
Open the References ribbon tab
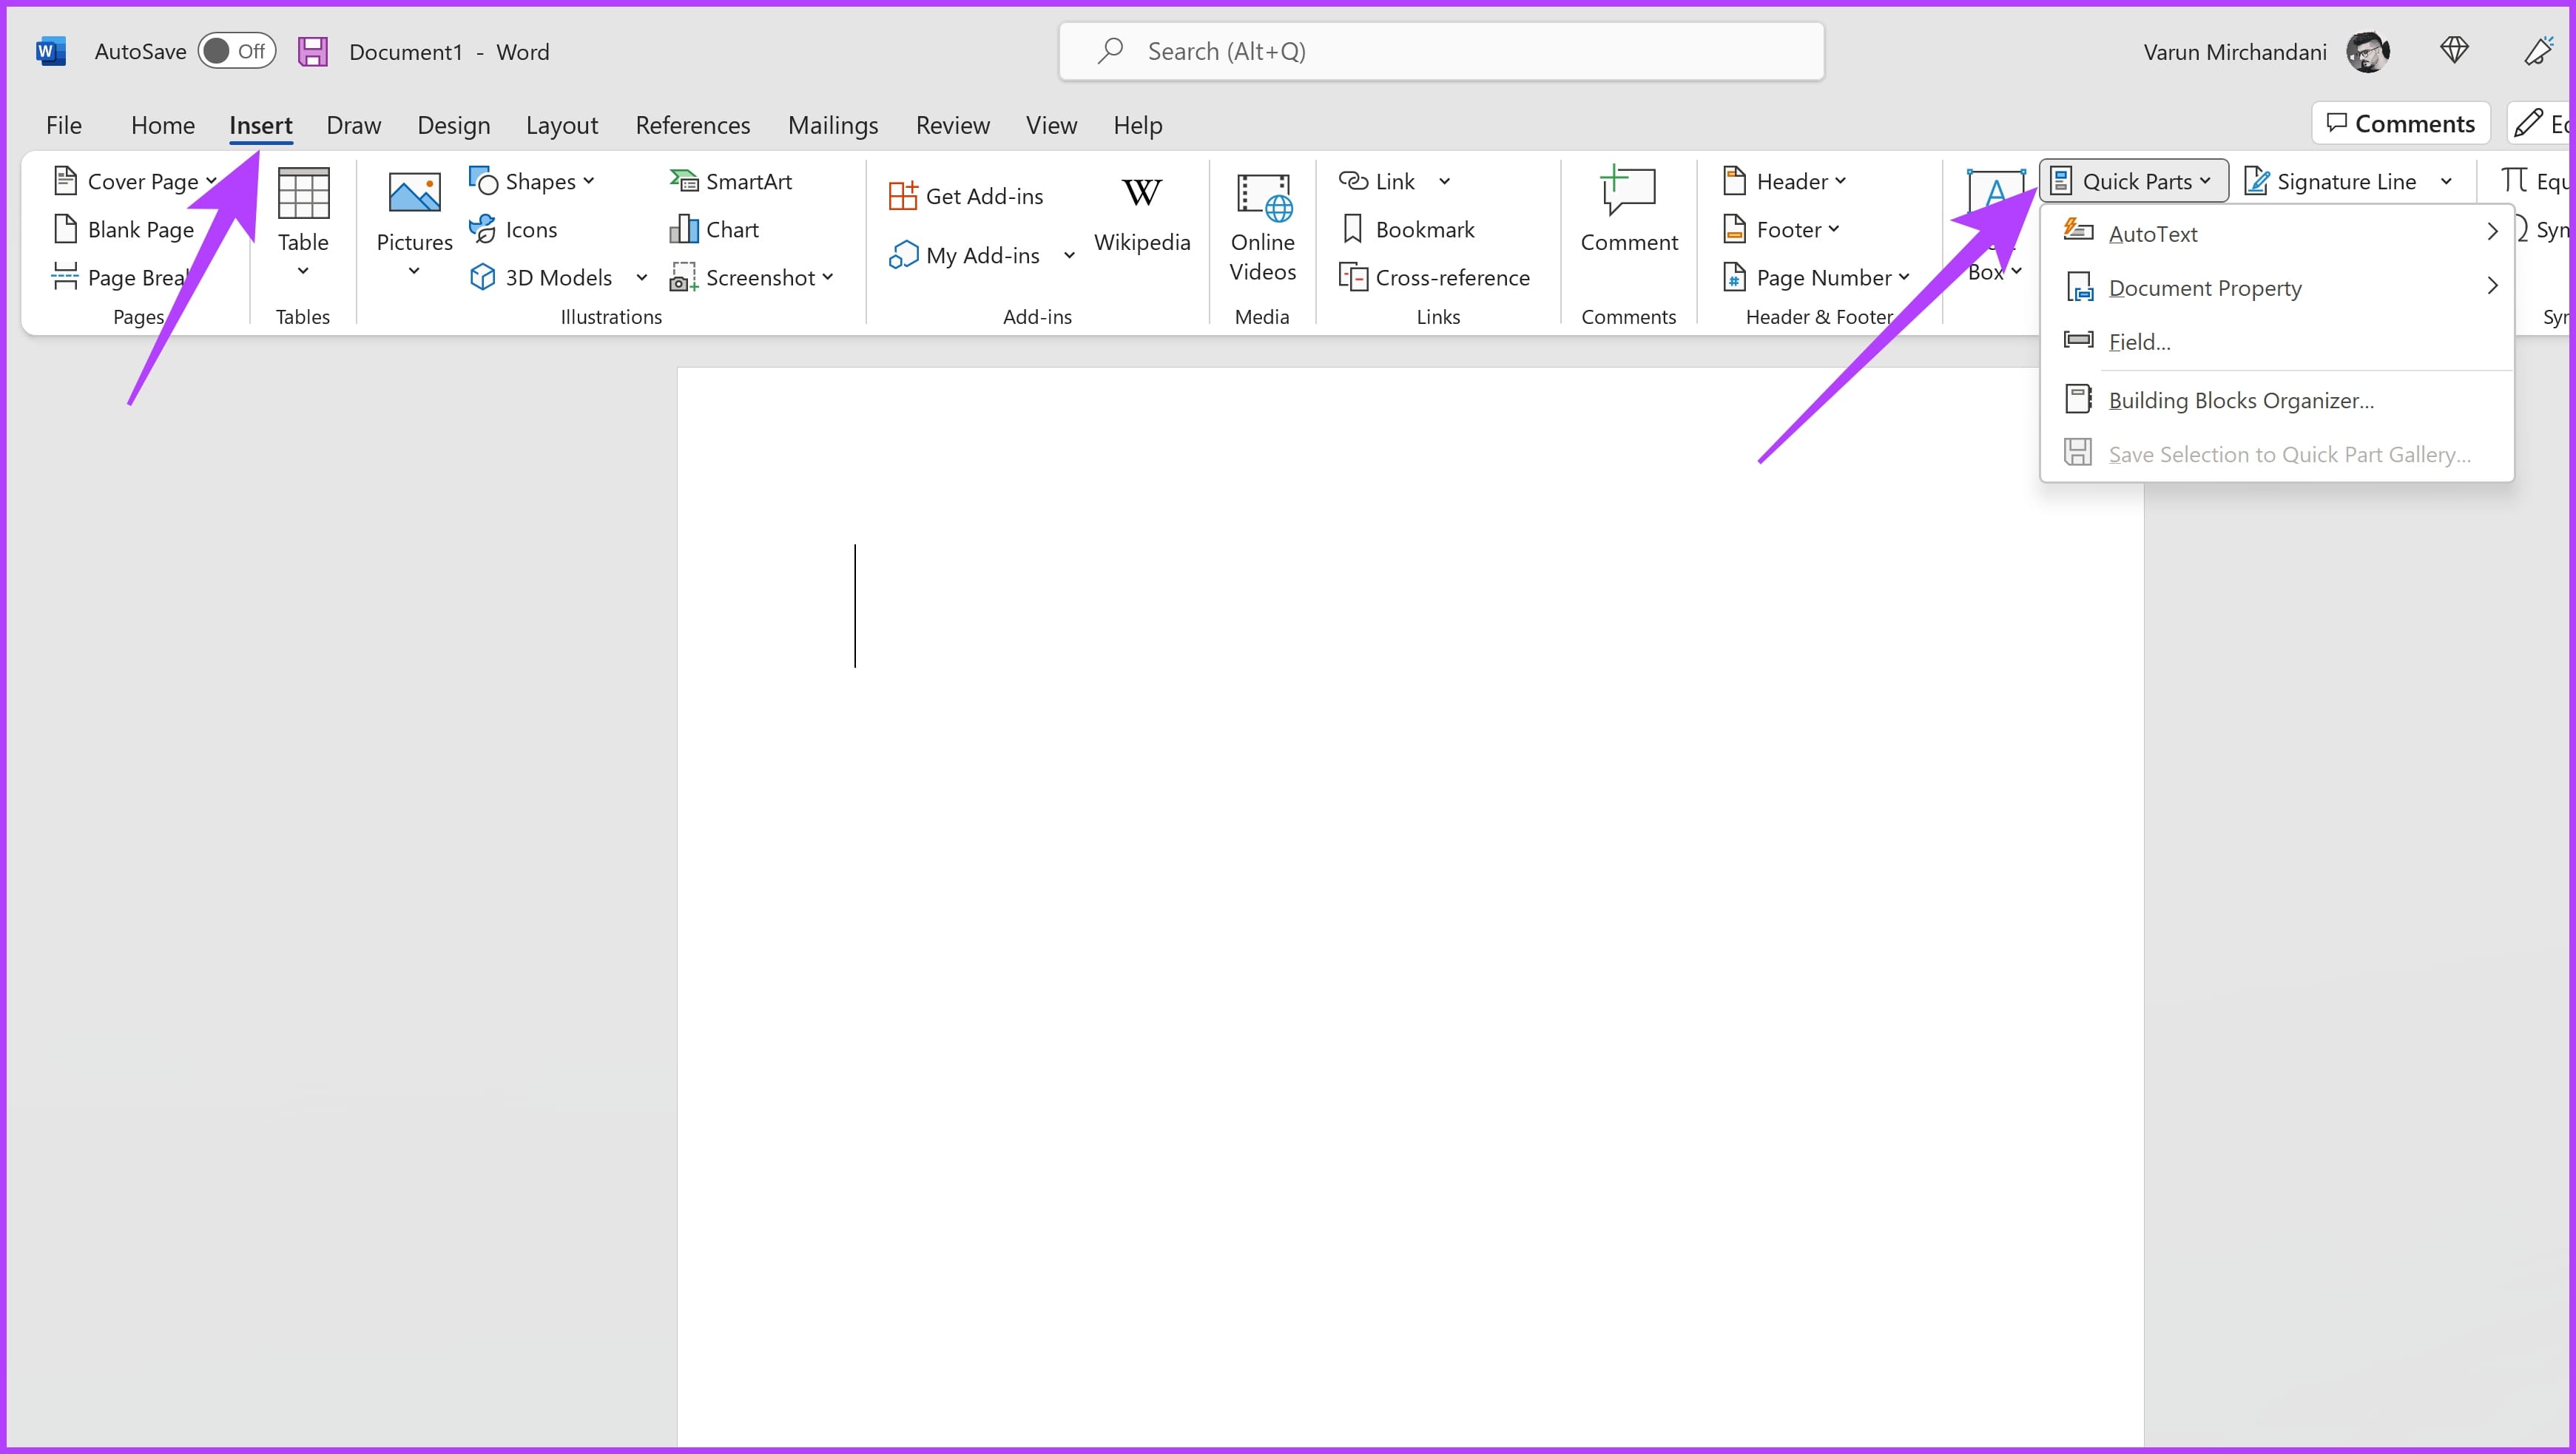click(x=693, y=124)
